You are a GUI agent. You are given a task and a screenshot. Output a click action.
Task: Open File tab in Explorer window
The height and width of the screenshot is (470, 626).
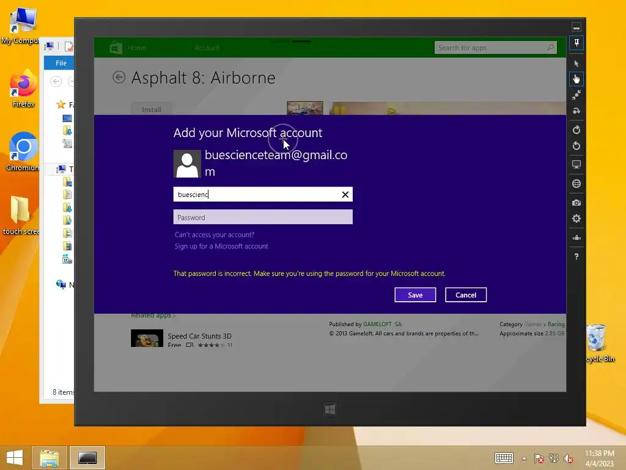click(61, 63)
